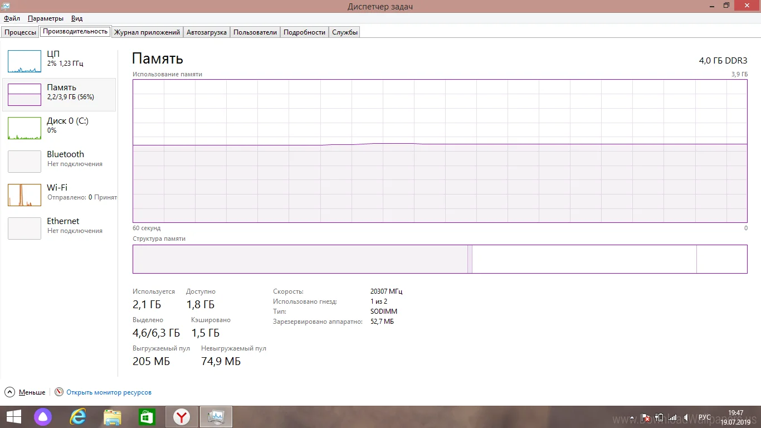Collapse details with the Меньше arrow button
This screenshot has width=761, height=428.
(x=10, y=392)
